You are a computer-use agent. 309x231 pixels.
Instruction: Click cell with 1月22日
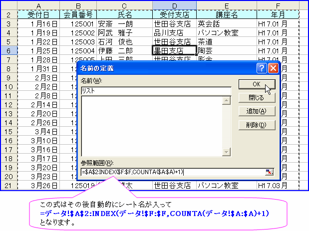pyautogui.click(x=38, y=42)
